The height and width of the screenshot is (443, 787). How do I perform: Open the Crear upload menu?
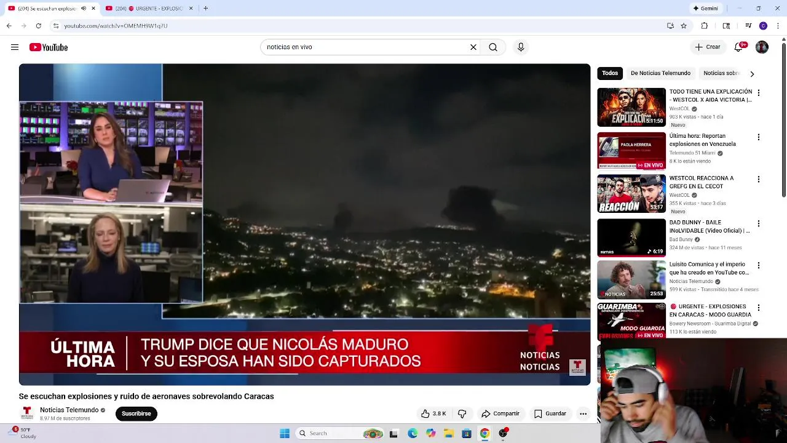pyautogui.click(x=708, y=47)
